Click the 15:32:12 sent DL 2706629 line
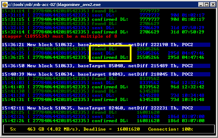218x138 pixels. pyautogui.click(x=103, y=28)
